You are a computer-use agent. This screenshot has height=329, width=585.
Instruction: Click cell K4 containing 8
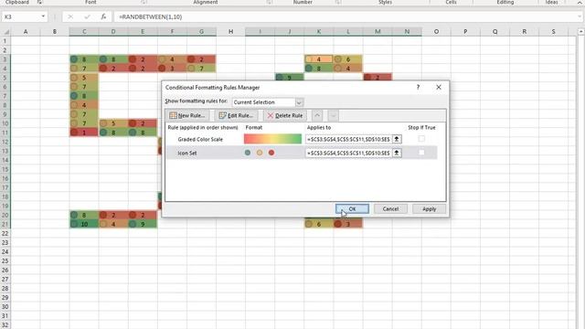[319, 69]
